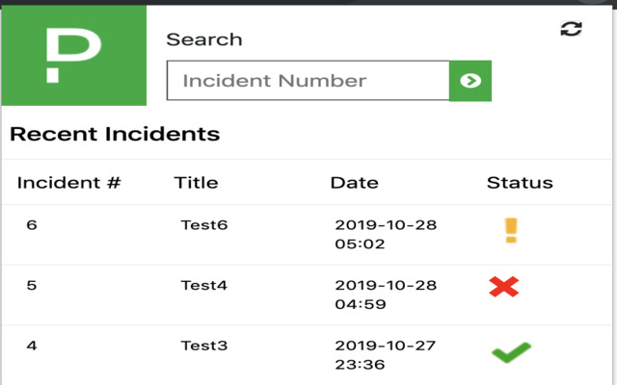Screen dimensions: 617x385
Task: Click the Date column header
Action: 354,182
